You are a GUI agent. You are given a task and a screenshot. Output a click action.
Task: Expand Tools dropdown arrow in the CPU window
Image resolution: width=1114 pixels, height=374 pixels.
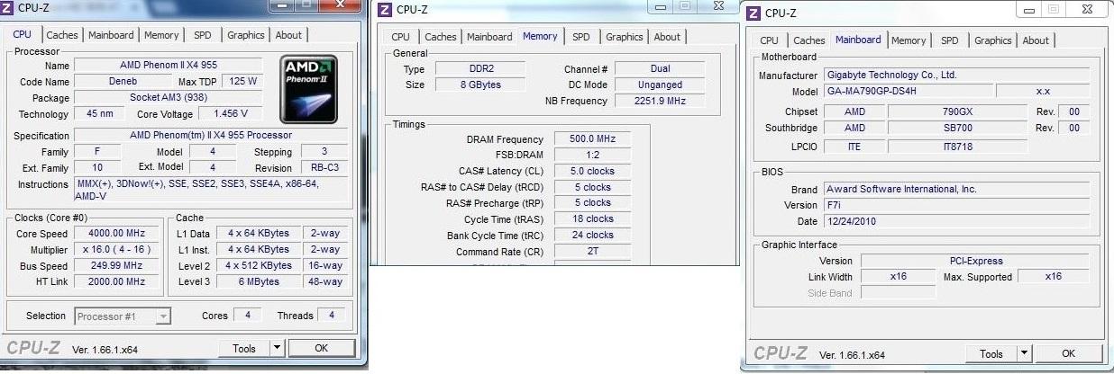tap(277, 348)
